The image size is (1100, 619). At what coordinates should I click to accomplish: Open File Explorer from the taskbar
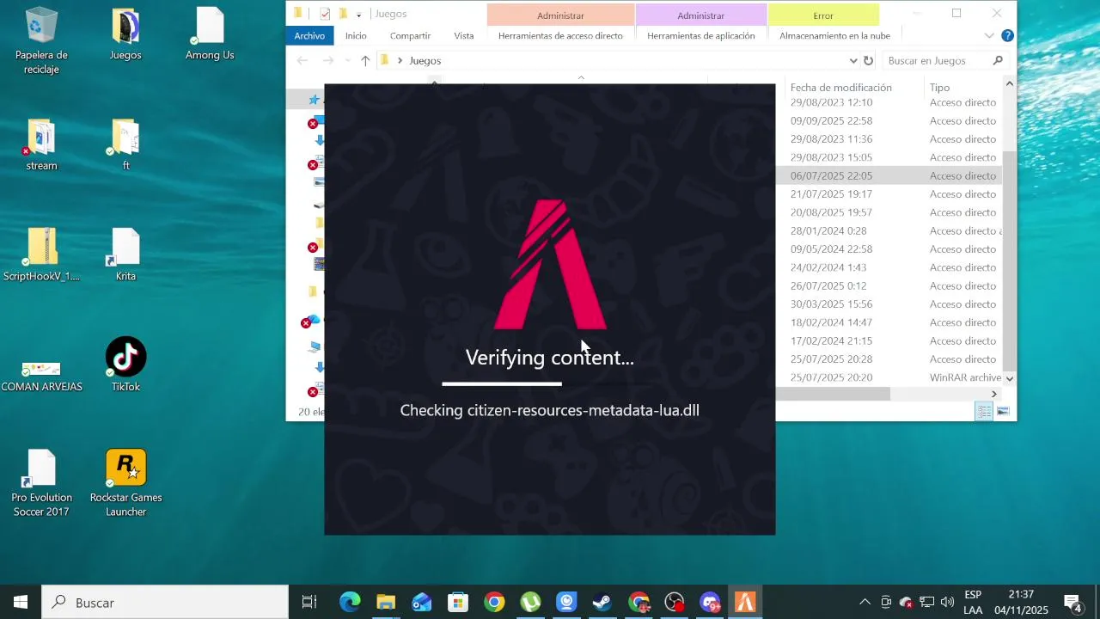[385, 603]
